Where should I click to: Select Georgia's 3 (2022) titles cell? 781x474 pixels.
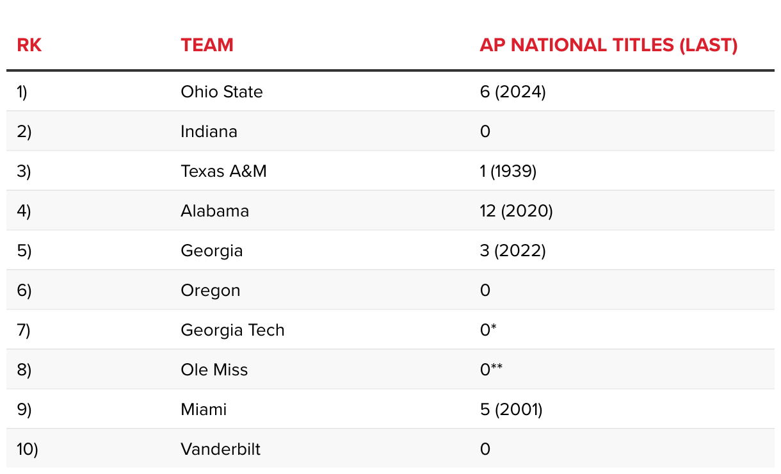pos(512,251)
